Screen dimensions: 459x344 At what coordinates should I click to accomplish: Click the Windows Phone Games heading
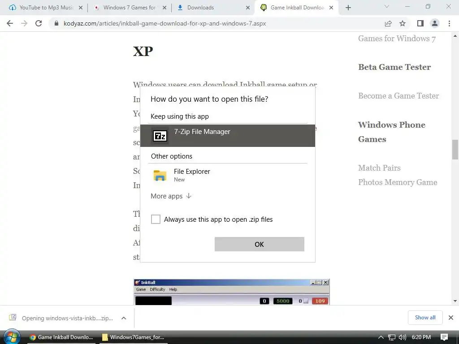click(392, 132)
